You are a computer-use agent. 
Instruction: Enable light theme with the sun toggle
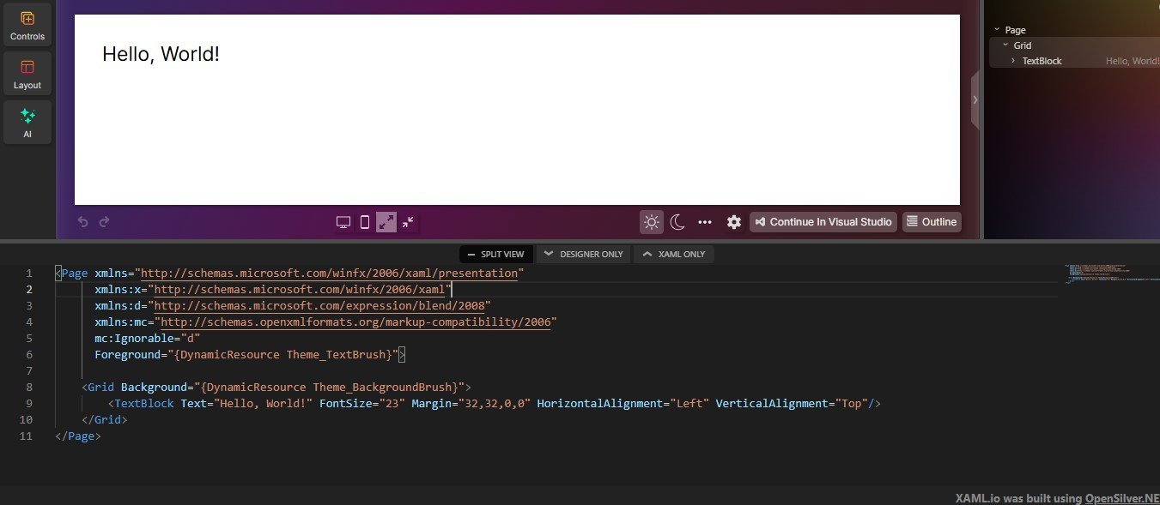[x=651, y=221]
